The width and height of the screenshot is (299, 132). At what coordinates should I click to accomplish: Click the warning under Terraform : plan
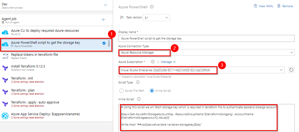[28, 94]
